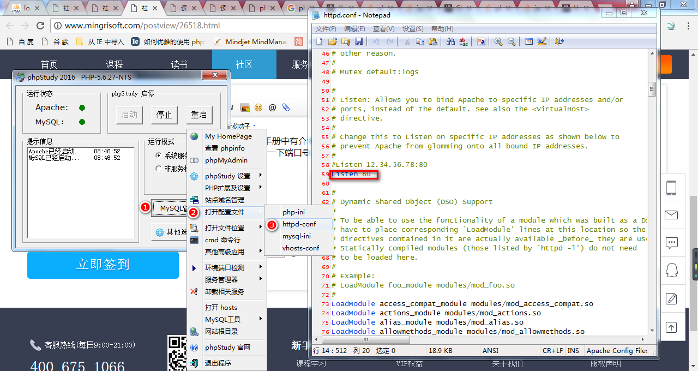
Task: Click the ruler customize icon in Notepad toolbar
Action: 542,41
